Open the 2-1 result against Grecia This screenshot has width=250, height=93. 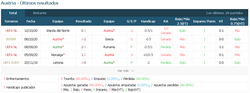click(x=84, y=39)
